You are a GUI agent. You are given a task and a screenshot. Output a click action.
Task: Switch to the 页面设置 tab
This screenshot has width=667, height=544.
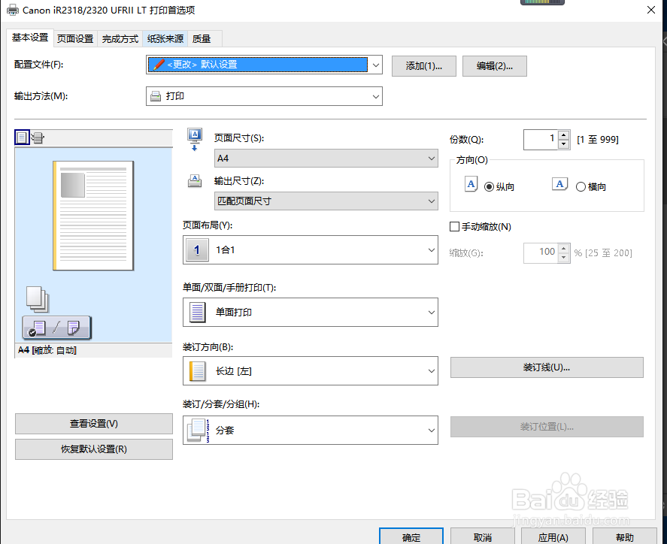(75, 38)
